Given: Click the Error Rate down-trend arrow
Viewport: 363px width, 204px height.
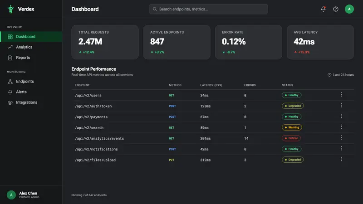Looking at the screenshot, I should (x=224, y=52).
